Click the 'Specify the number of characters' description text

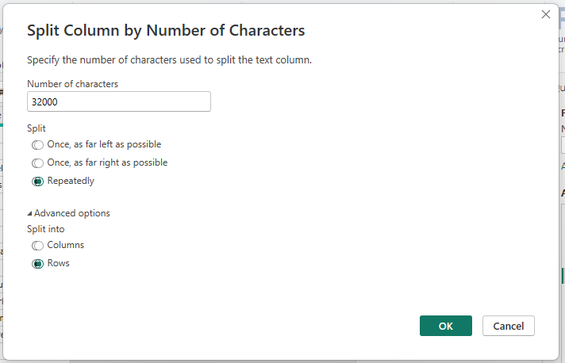click(x=169, y=59)
